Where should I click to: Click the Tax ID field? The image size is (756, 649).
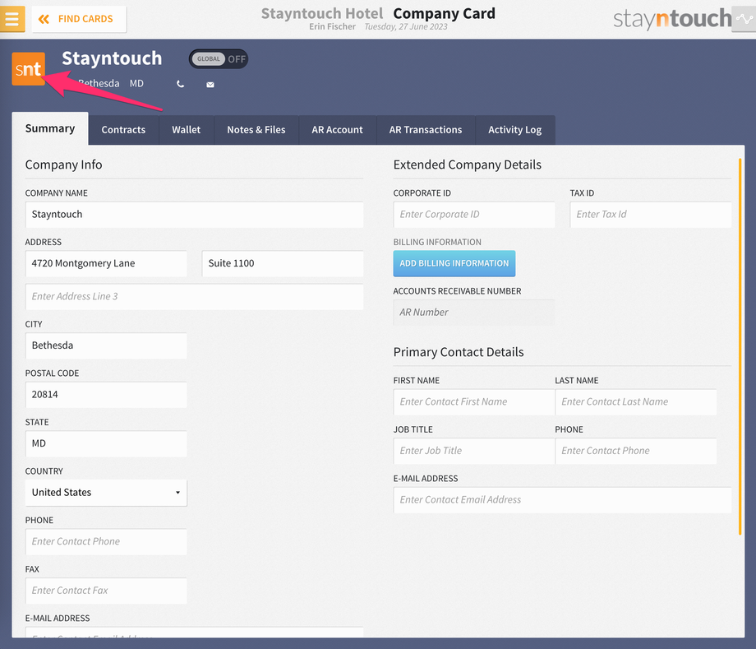click(651, 214)
